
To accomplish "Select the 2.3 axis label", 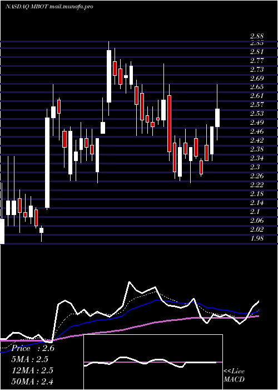I will 255,167.
